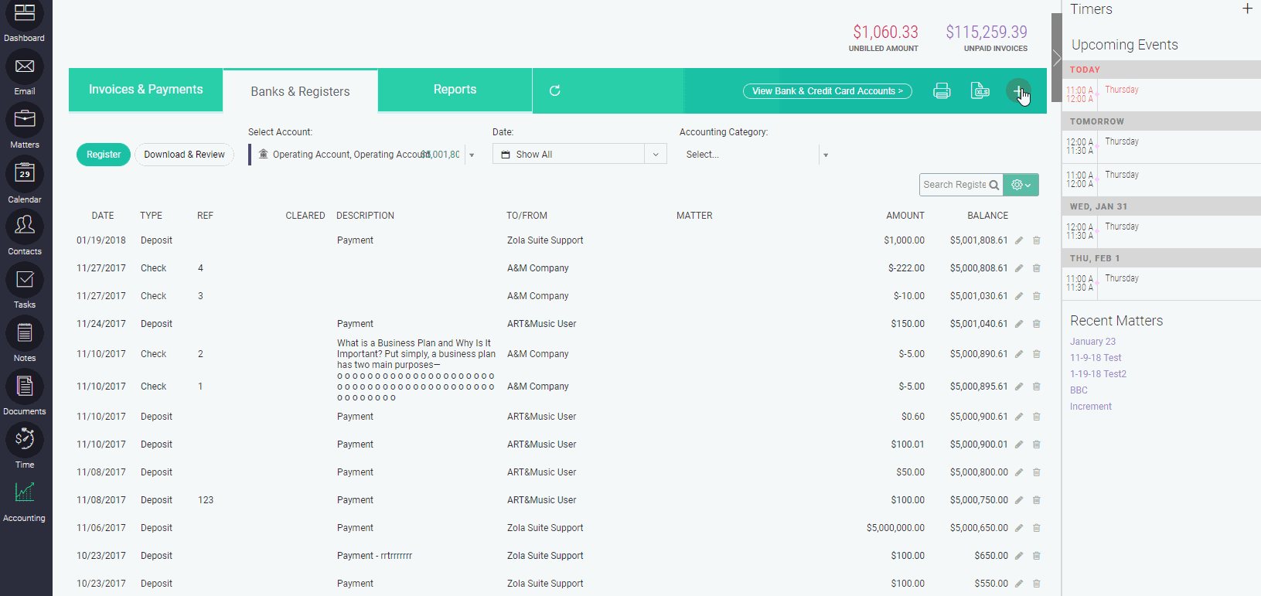Delete the 01/19/2018 deposit row
The width and height of the screenshot is (1261, 596).
(1037, 240)
